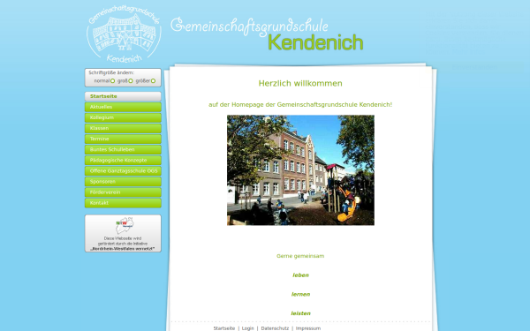The height and width of the screenshot is (331, 530).
Task: Click the 'Schriftgröße ändern:' label
Action: pyautogui.click(x=111, y=72)
